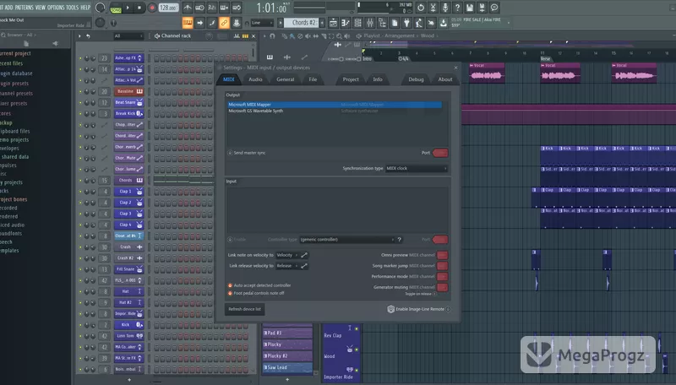Image resolution: width=676 pixels, height=385 pixels.
Task: Open the About settings tab
Action: tap(445, 79)
